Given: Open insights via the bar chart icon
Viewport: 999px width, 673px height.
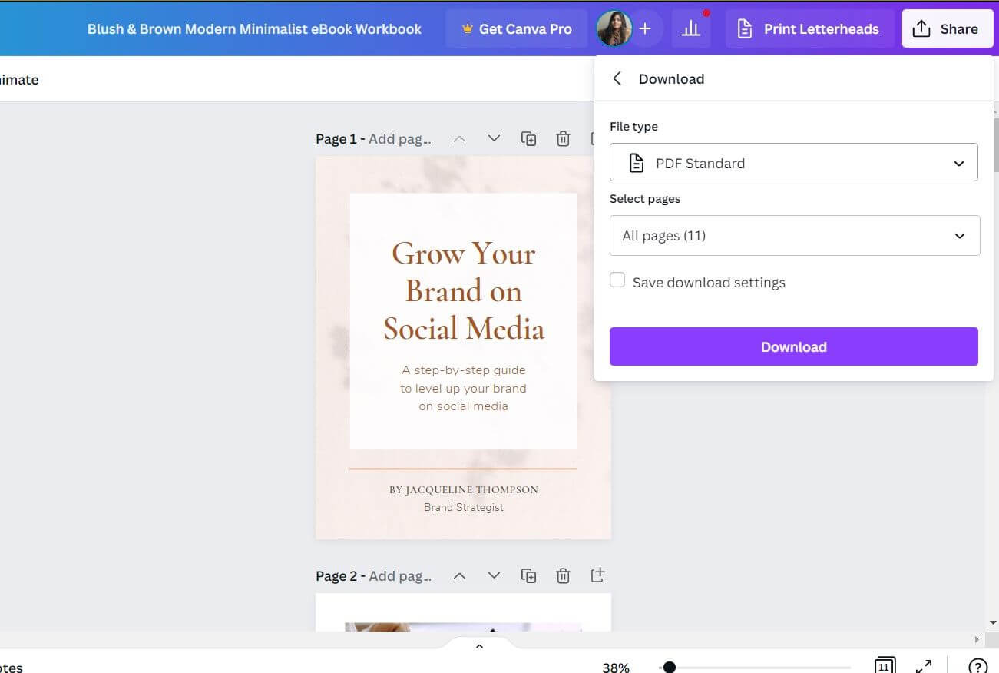Looking at the screenshot, I should (x=690, y=28).
